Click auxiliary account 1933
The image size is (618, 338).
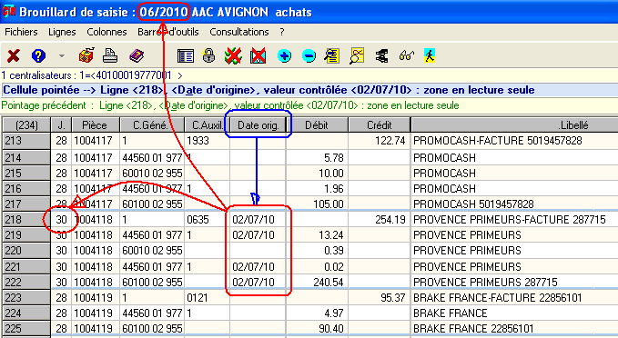(198, 141)
